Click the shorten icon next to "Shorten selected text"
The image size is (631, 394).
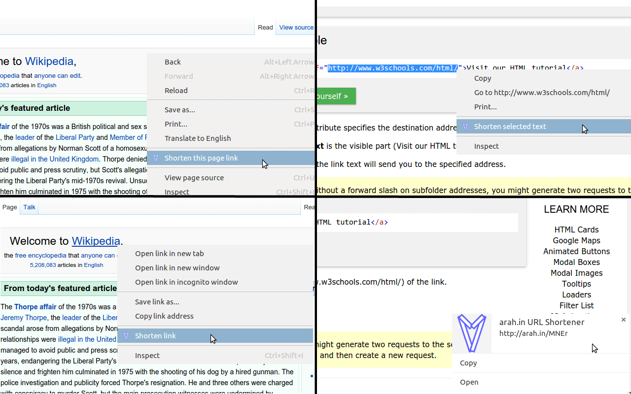[465, 127]
